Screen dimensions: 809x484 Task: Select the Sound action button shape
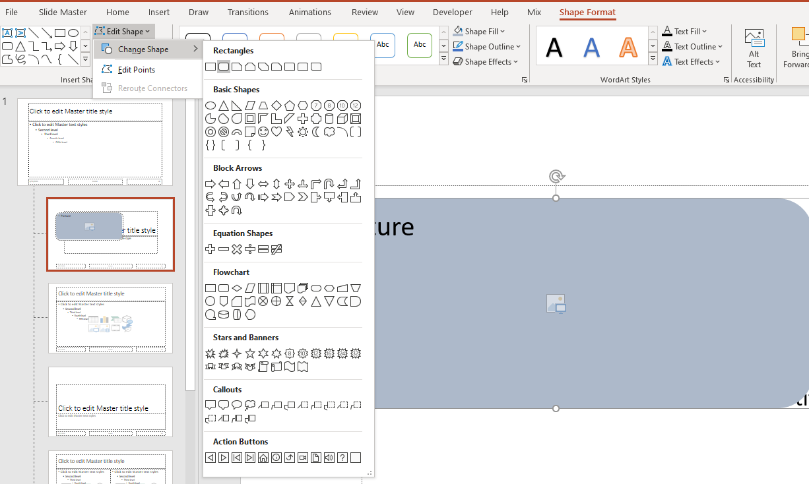pyautogui.click(x=329, y=458)
